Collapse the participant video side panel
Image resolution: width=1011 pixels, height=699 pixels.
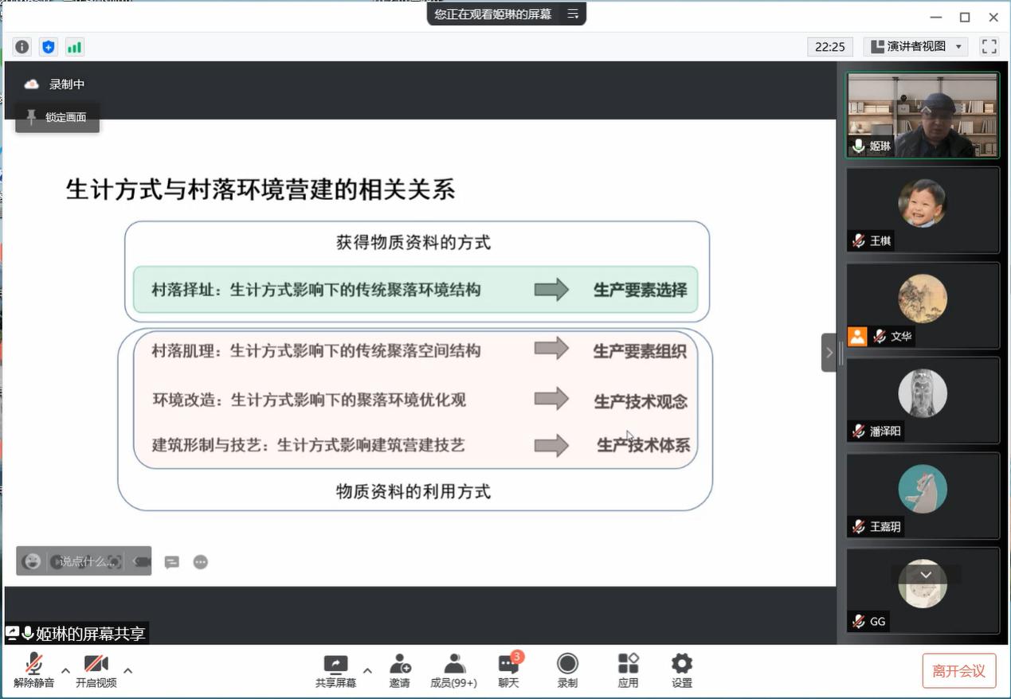click(829, 353)
